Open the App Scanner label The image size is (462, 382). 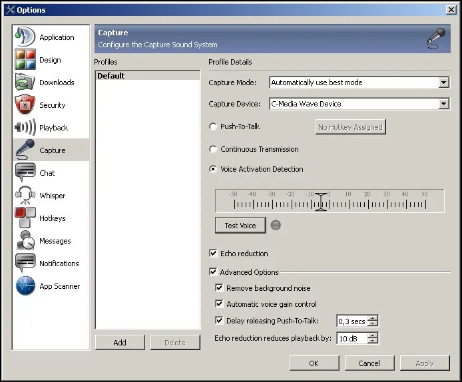pyautogui.click(x=60, y=286)
